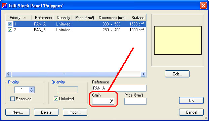Increase priority with the up stepper arrow
The image size is (209, 121).
coord(32,88)
